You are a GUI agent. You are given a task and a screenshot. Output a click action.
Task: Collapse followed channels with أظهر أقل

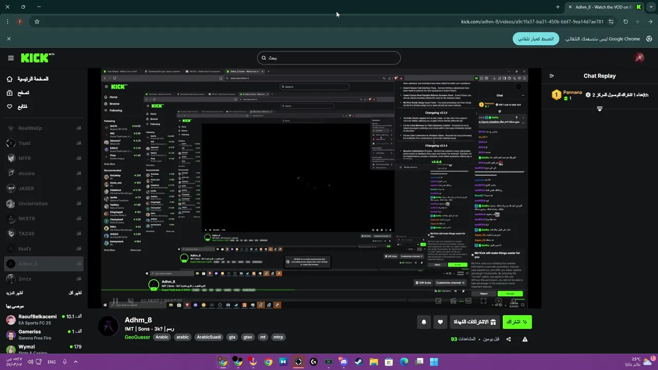click(75, 293)
